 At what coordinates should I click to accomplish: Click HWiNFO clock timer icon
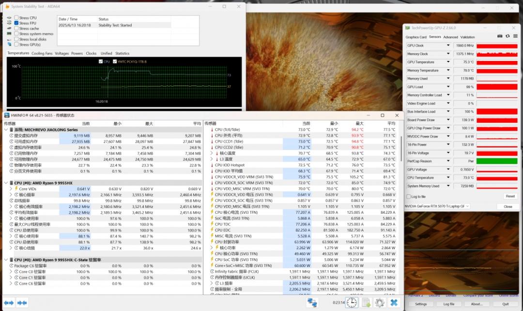[352, 302]
